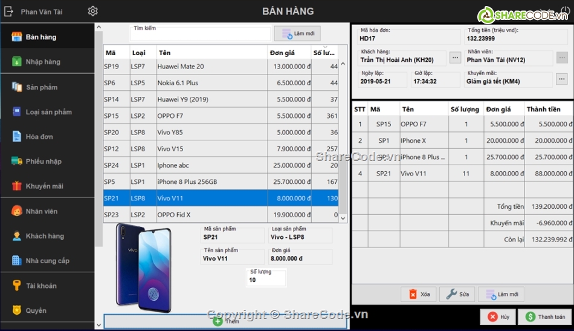The width and height of the screenshot is (574, 331).
Task: Click the Phiếu nhập truck icon
Action: click(16, 161)
